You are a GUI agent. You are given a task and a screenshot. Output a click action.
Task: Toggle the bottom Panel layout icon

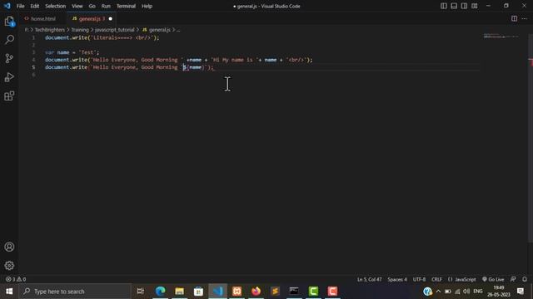(x=454, y=6)
